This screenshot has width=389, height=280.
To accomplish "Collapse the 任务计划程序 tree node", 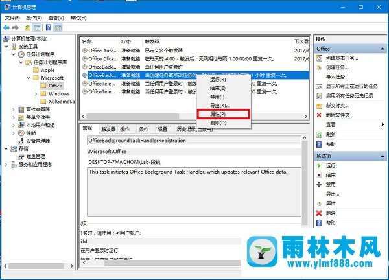I will (x=14, y=54).
